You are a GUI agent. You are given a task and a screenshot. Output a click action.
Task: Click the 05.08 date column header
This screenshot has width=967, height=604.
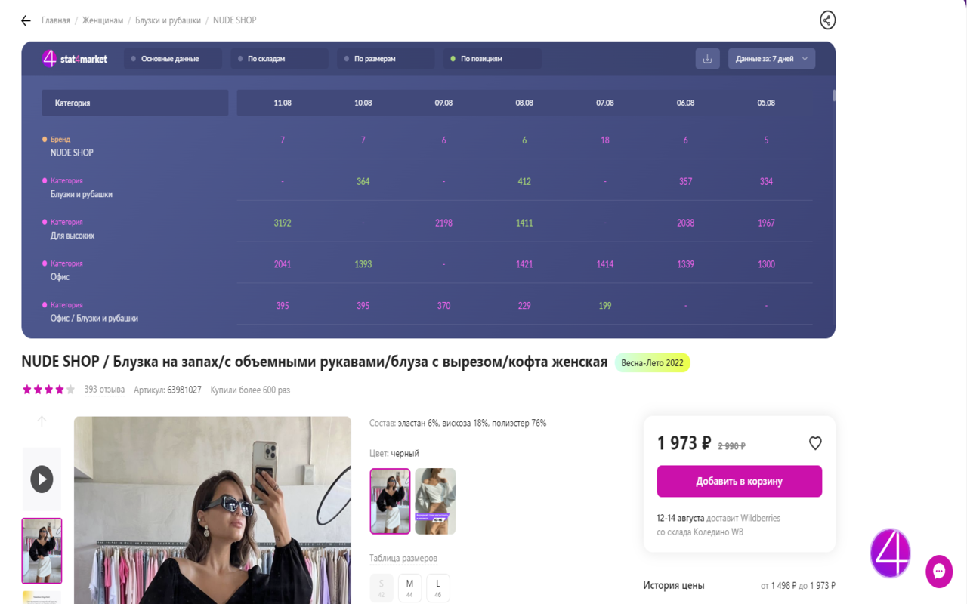pyautogui.click(x=766, y=103)
